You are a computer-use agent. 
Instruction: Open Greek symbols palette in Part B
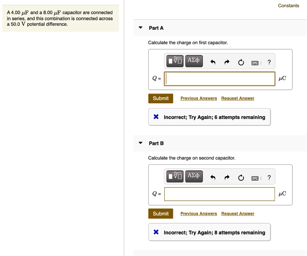click(x=194, y=176)
